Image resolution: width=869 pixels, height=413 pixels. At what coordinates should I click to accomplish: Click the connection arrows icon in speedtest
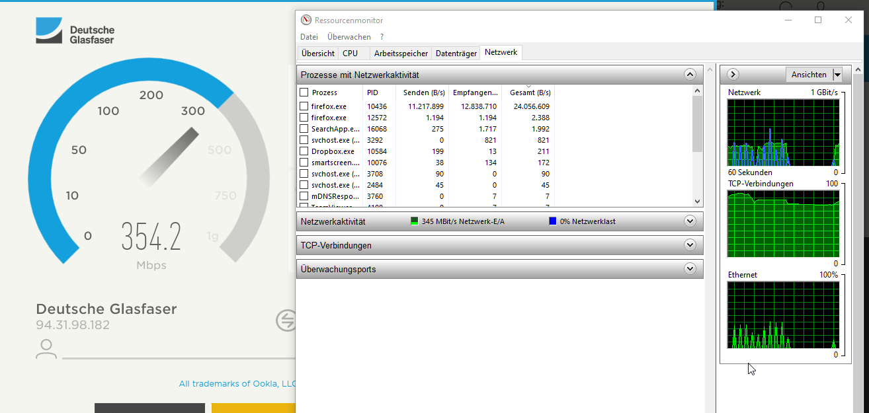[x=286, y=321]
